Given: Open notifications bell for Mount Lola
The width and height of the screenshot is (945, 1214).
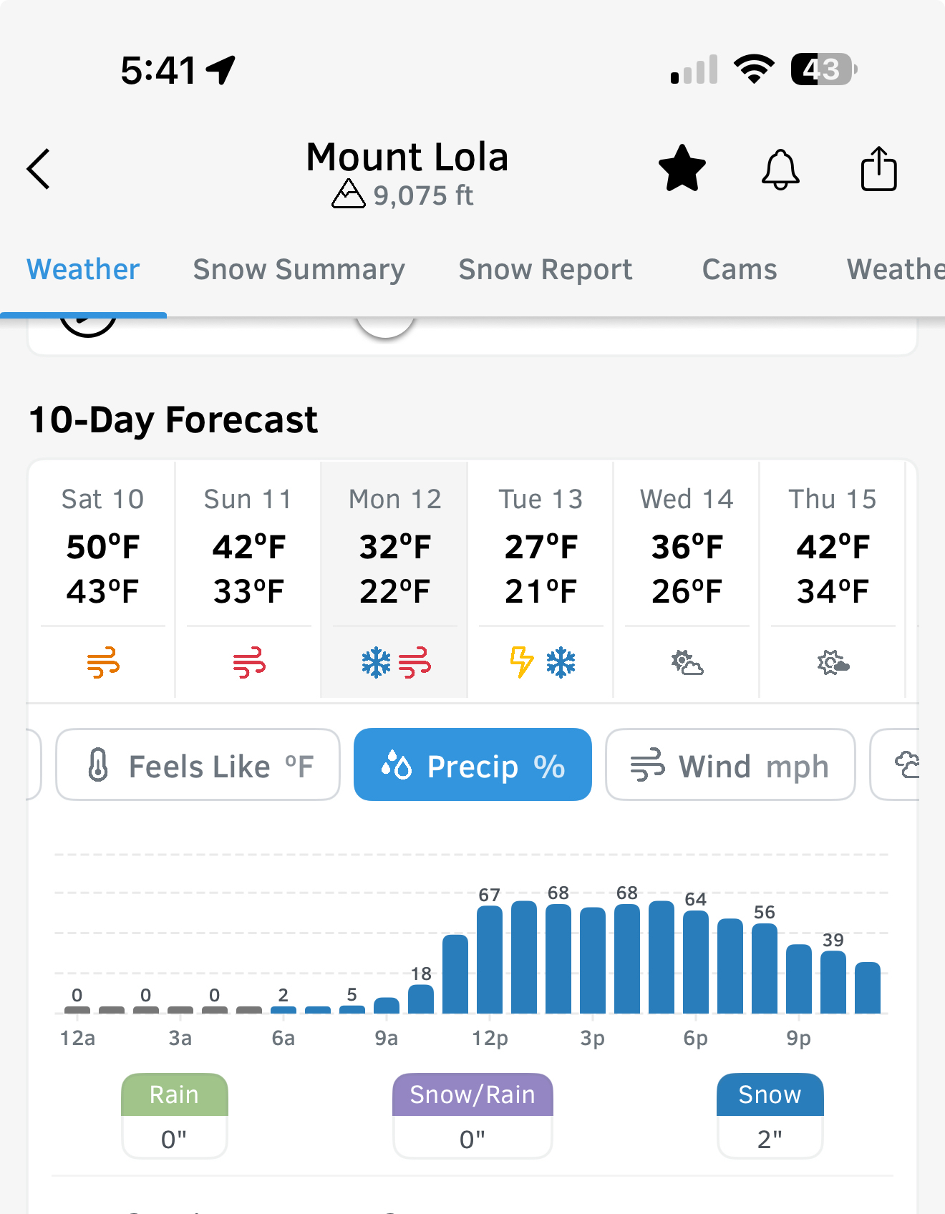Looking at the screenshot, I should click(780, 169).
